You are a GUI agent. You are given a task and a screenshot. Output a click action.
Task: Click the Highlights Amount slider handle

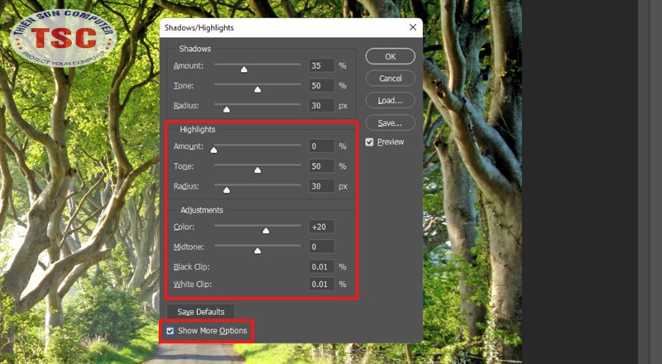pos(213,150)
